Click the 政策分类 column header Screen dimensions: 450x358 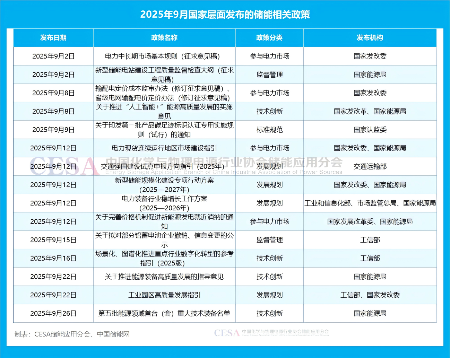(x=269, y=38)
